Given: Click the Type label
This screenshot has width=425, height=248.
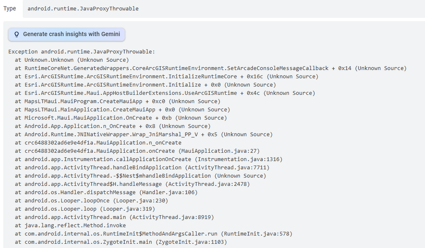Looking at the screenshot, I should tap(9, 9).
